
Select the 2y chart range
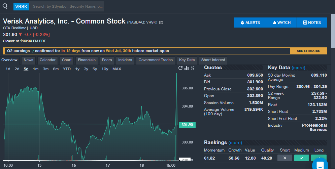tap(86, 69)
